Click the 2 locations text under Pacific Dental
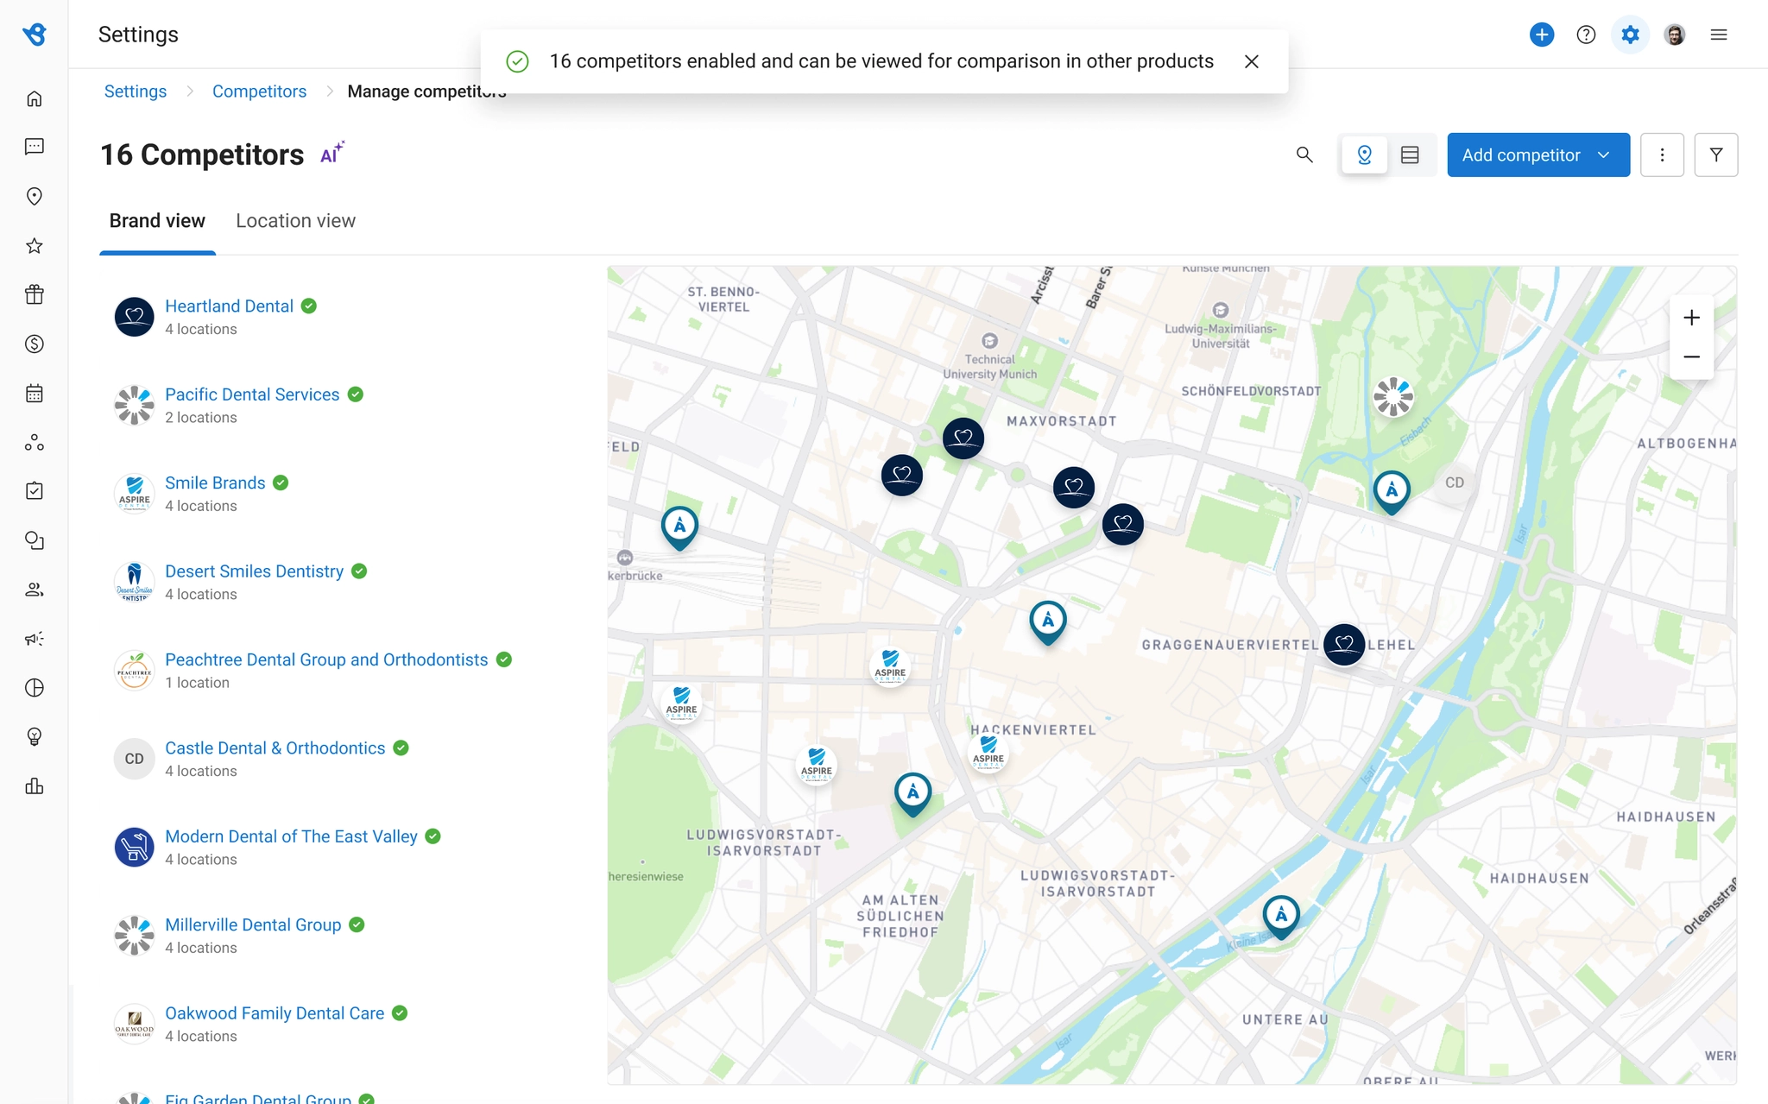 click(x=200, y=418)
